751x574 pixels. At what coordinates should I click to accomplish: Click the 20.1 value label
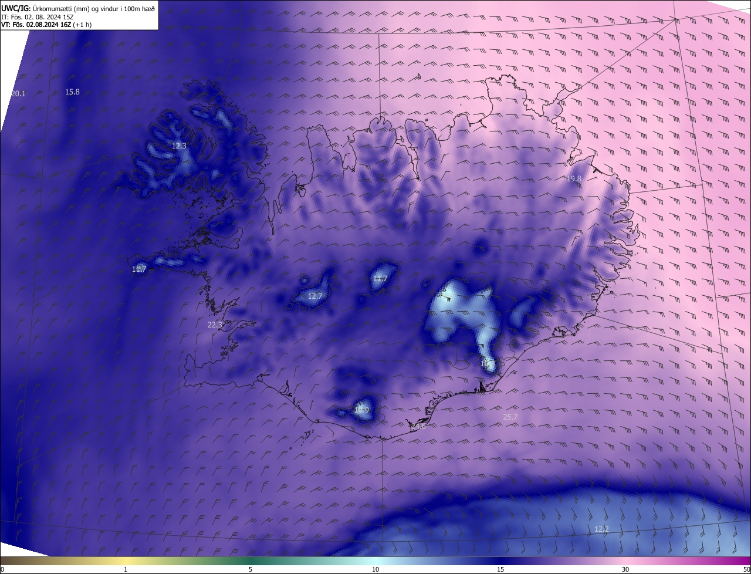coord(18,94)
